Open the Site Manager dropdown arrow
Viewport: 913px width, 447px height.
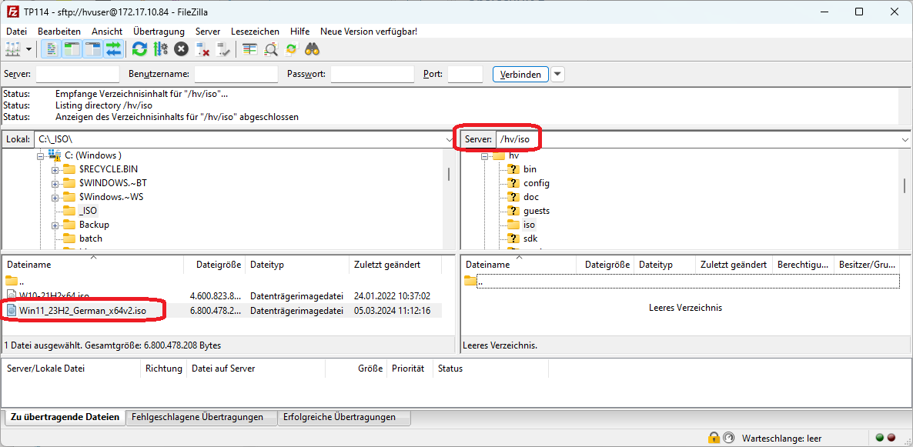28,48
